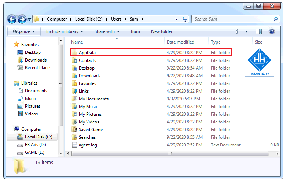Expand the breadcrumb arrow after Computer
Screen dimensions: 286x182
(x=71, y=19)
